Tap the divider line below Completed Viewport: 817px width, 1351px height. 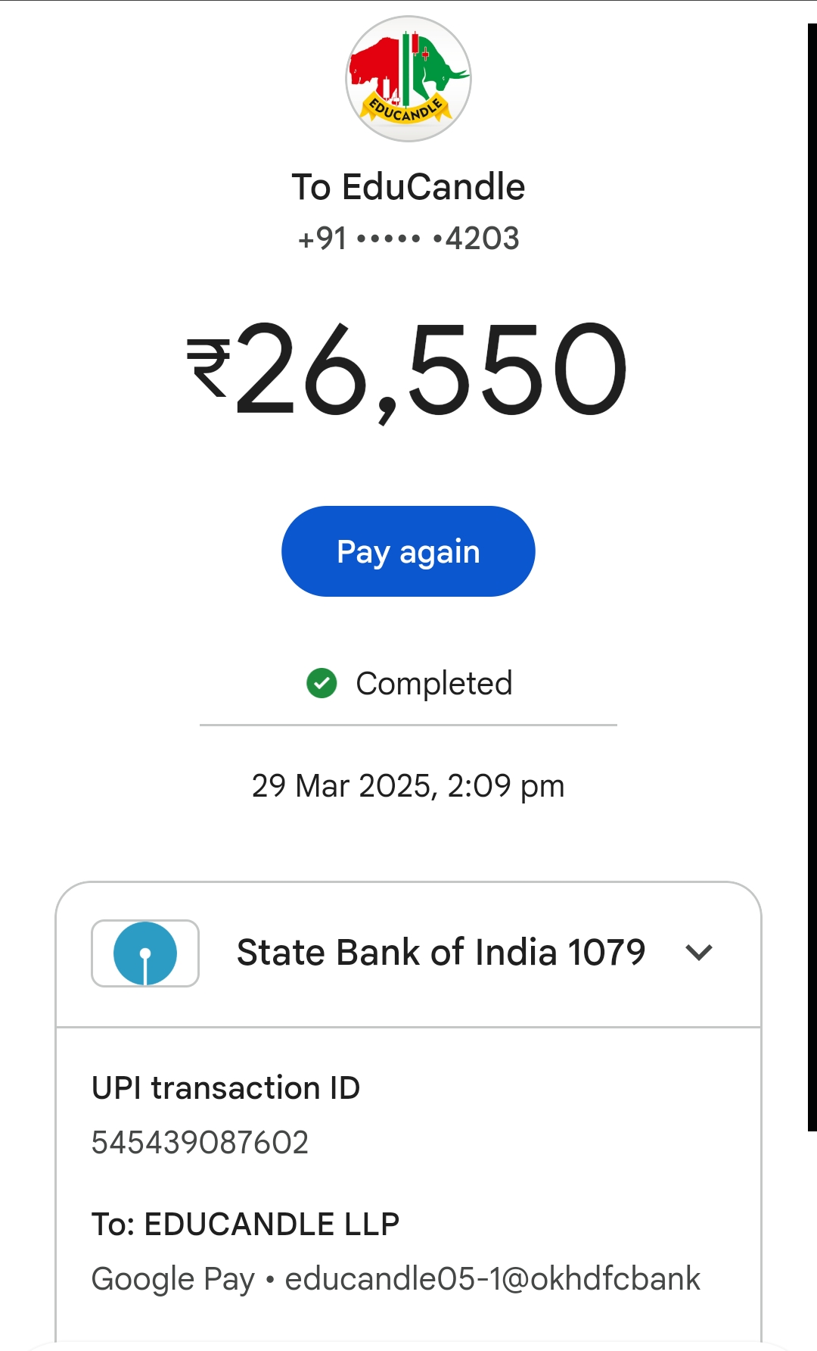[408, 725]
